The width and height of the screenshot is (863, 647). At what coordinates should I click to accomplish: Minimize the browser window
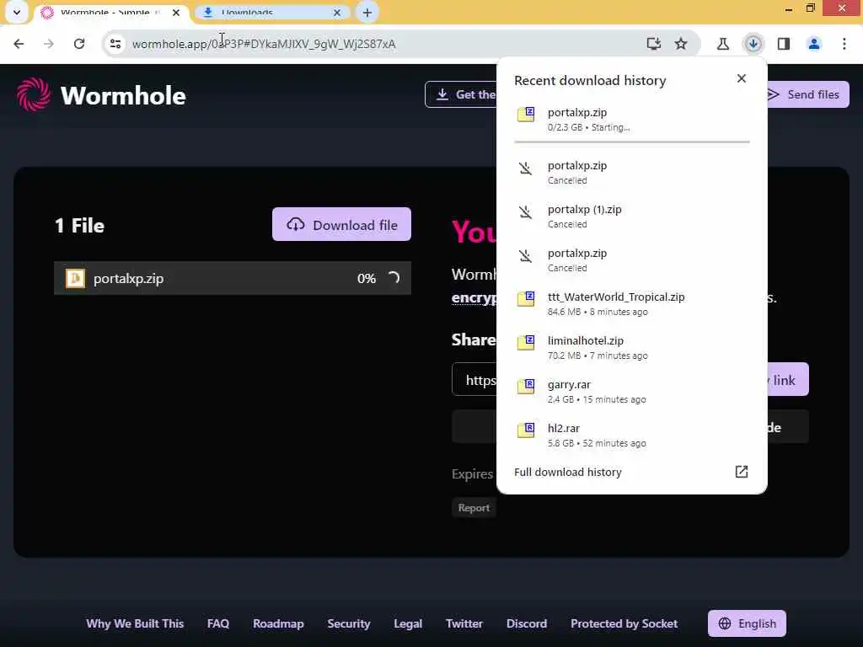click(789, 8)
